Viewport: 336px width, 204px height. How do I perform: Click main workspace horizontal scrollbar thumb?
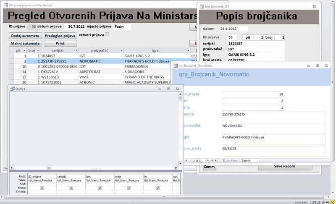pyautogui.click(x=164, y=197)
